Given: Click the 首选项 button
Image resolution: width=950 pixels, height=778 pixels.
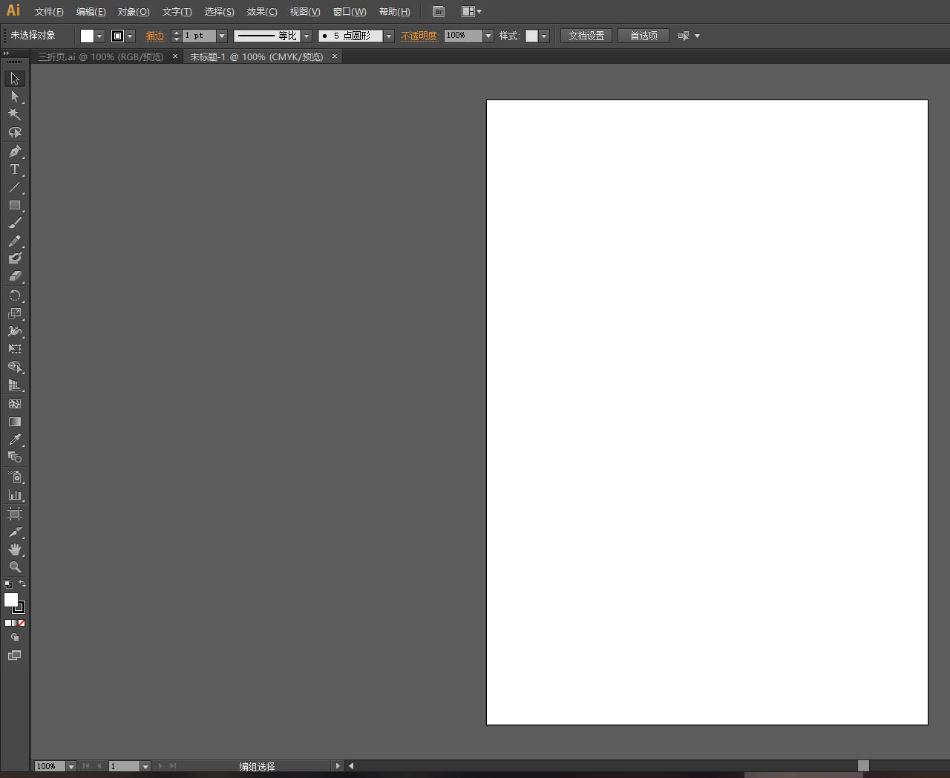Looking at the screenshot, I should click(x=643, y=36).
